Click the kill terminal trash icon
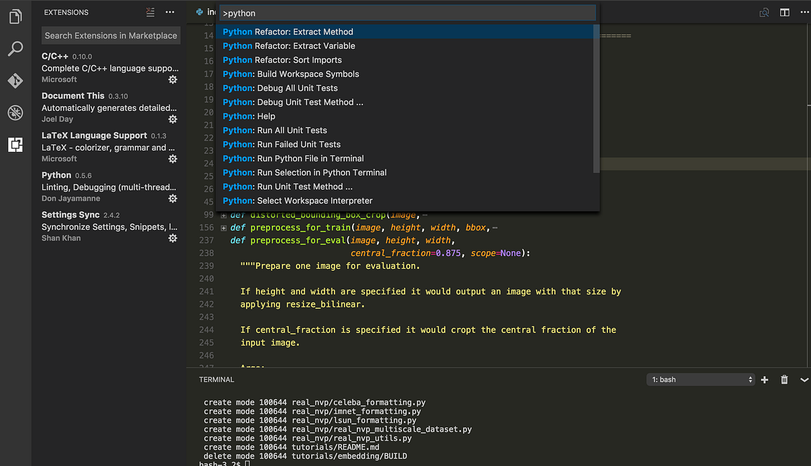Image resolution: width=811 pixels, height=466 pixels. pyautogui.click(x=784, y=379)
